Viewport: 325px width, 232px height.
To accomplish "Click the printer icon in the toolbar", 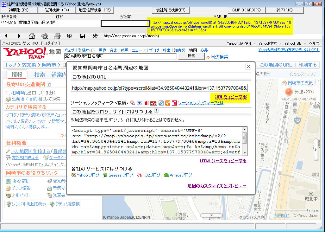I will click(x=57, y=36).
